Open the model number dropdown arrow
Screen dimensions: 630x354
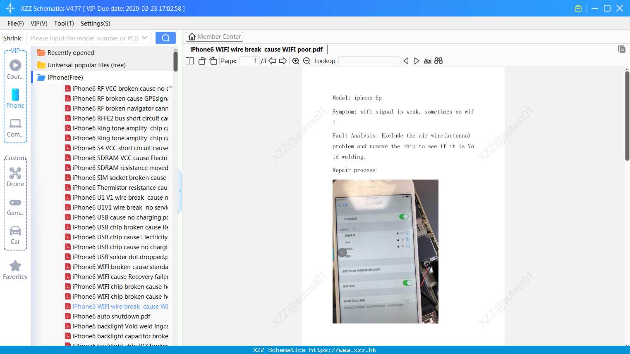point(144,38)
